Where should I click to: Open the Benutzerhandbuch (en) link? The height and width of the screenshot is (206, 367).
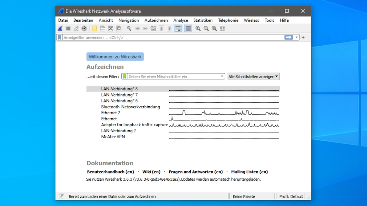pyautogui.click(x=110, y=172)
